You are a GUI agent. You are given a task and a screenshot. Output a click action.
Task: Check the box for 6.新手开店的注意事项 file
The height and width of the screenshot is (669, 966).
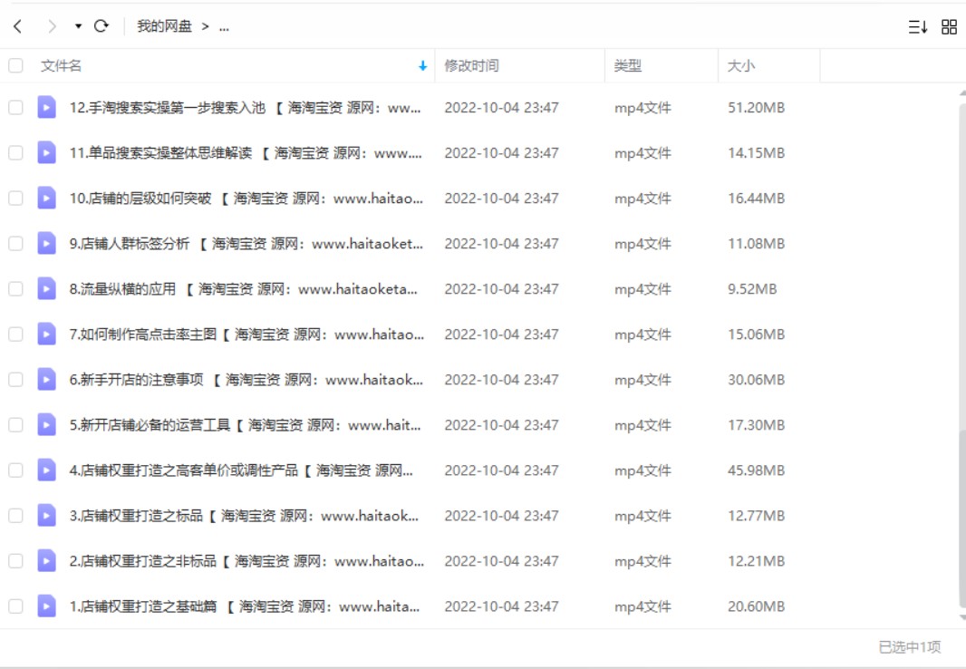(x=15, y=380)
